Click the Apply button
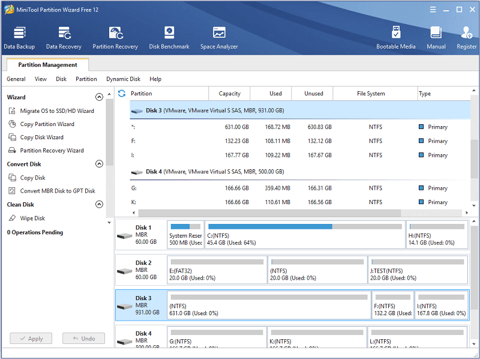Image resolution: width=480 pixels, height=359 pixels. (31, 339)
